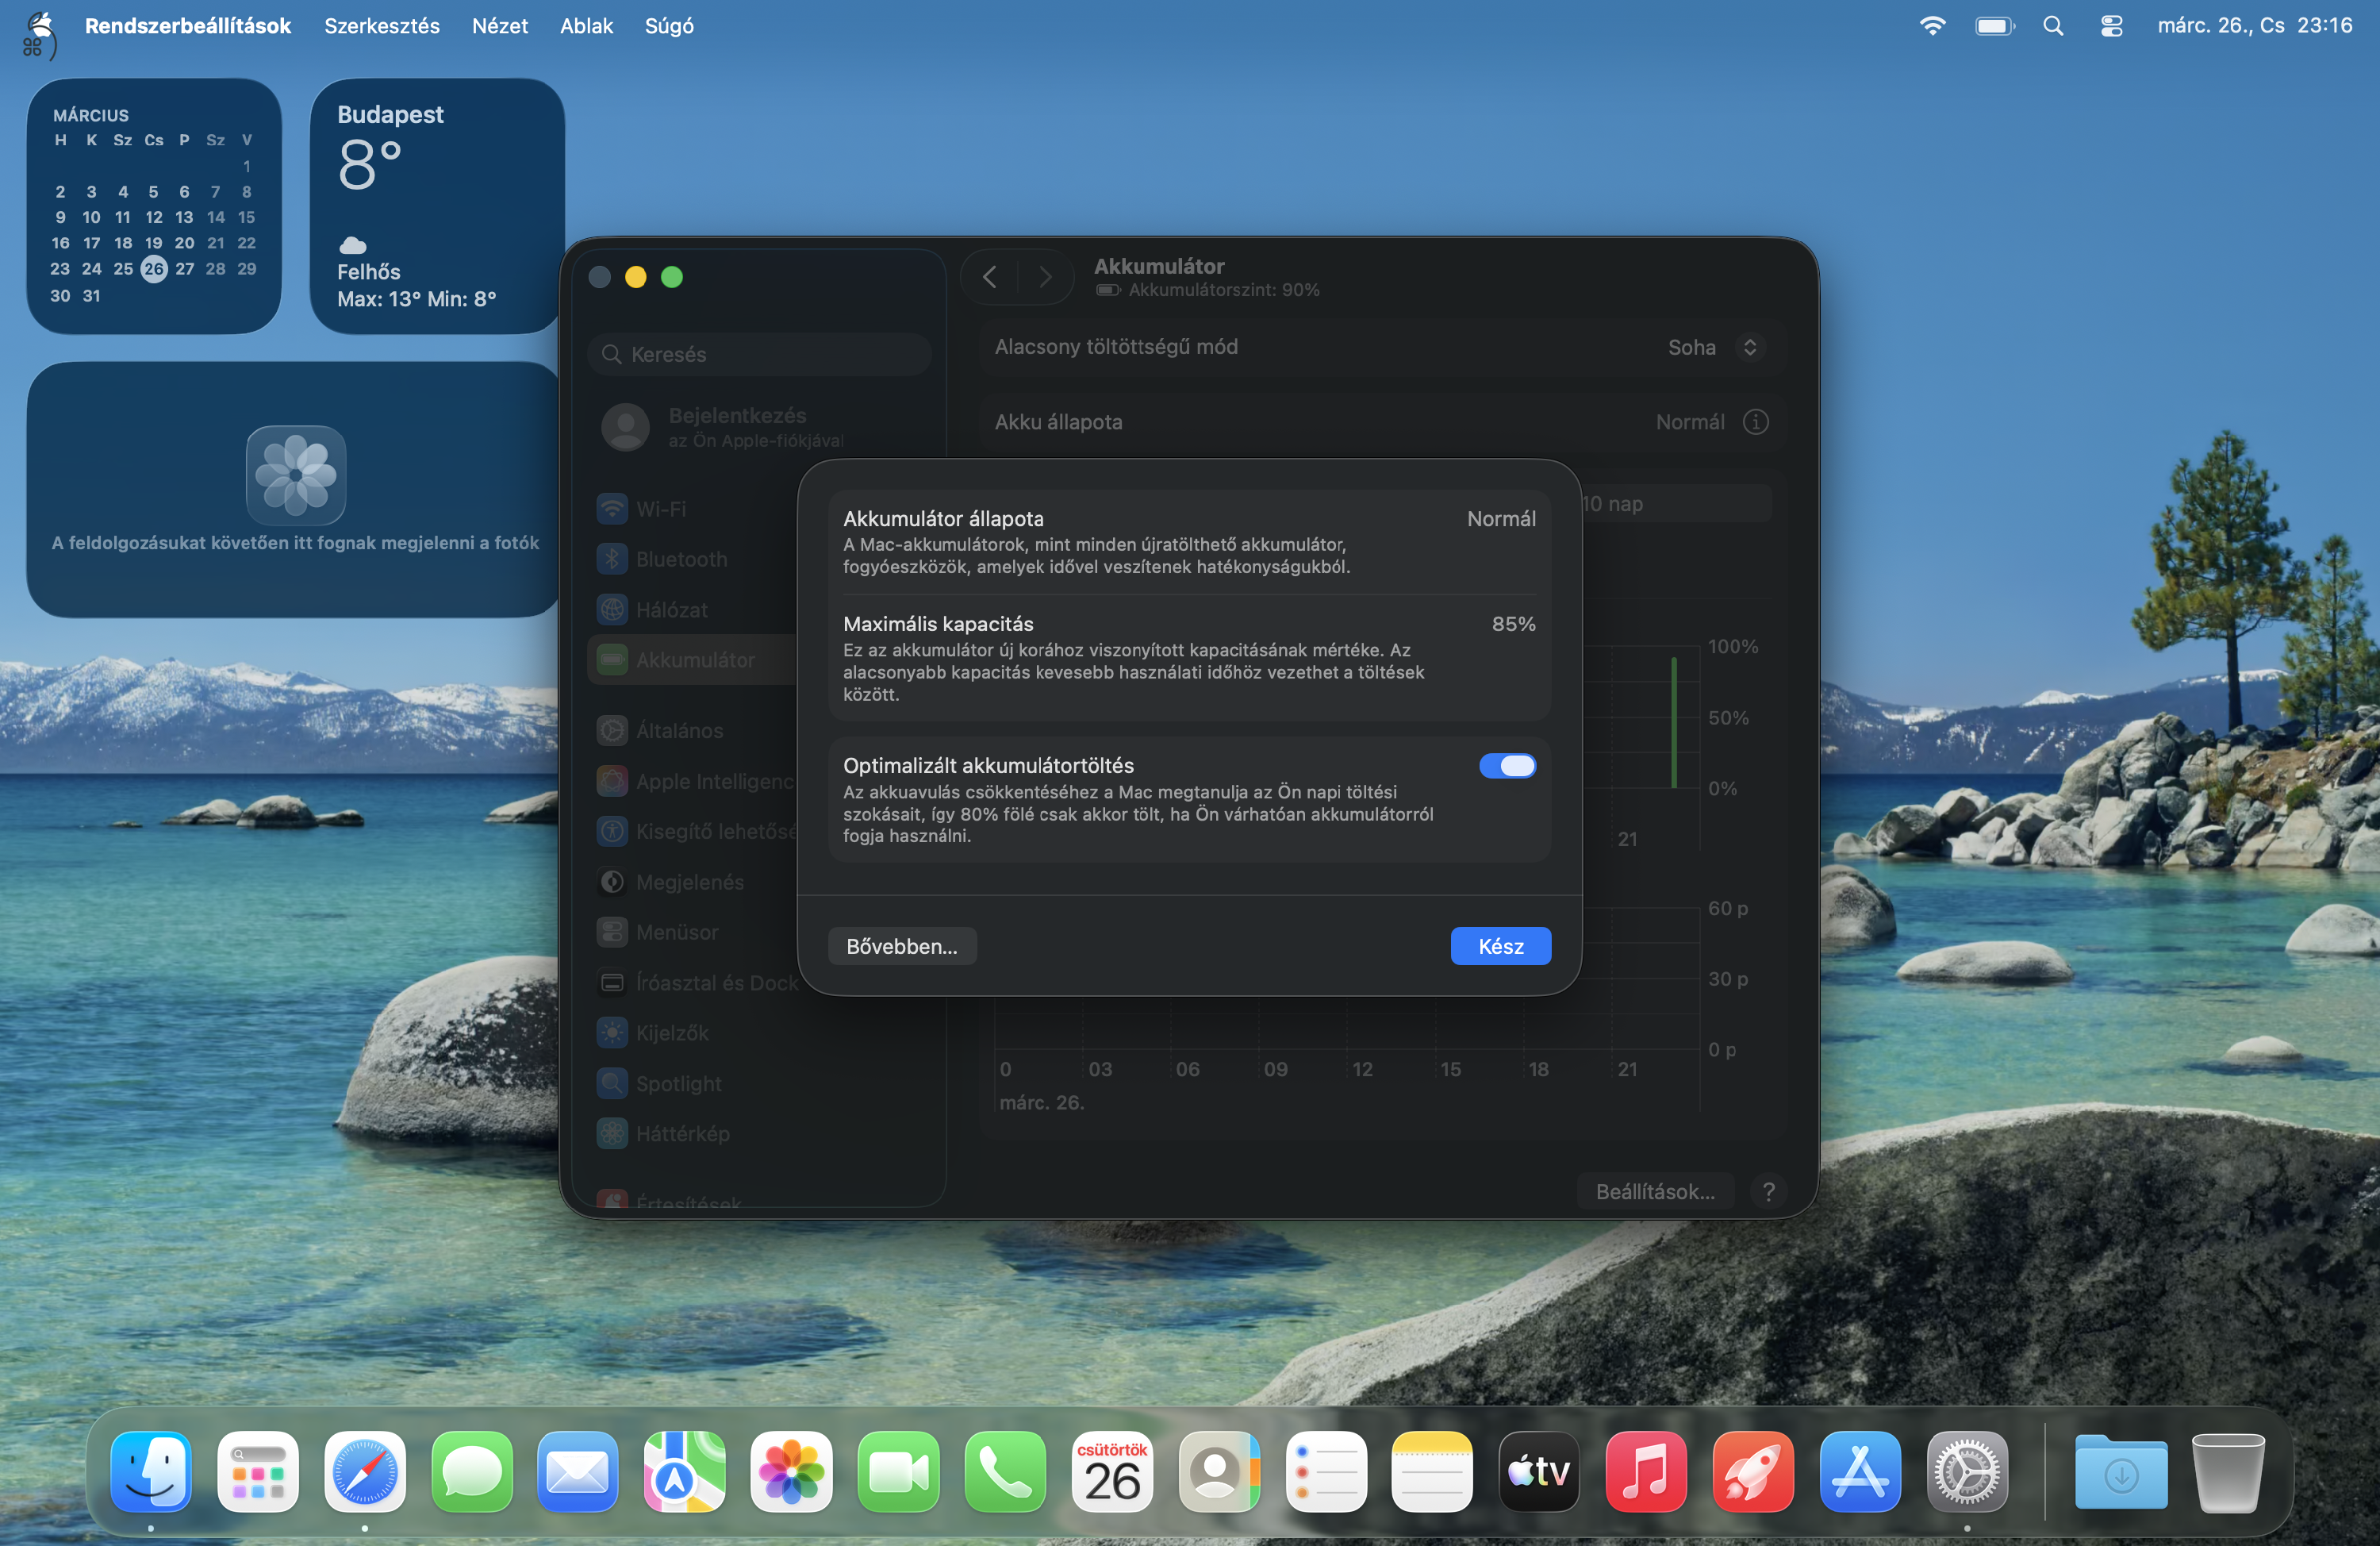This screenshot has height=1546, width=2380.
Task: Click the info icon next to Normál
Action: 1756,421
